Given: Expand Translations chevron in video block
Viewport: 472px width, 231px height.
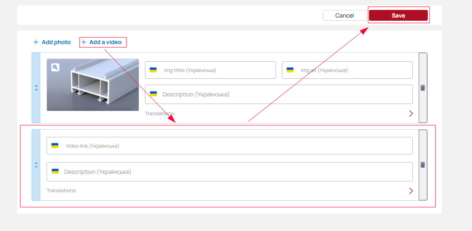Looking at the screenshot, I should [411, 191].
